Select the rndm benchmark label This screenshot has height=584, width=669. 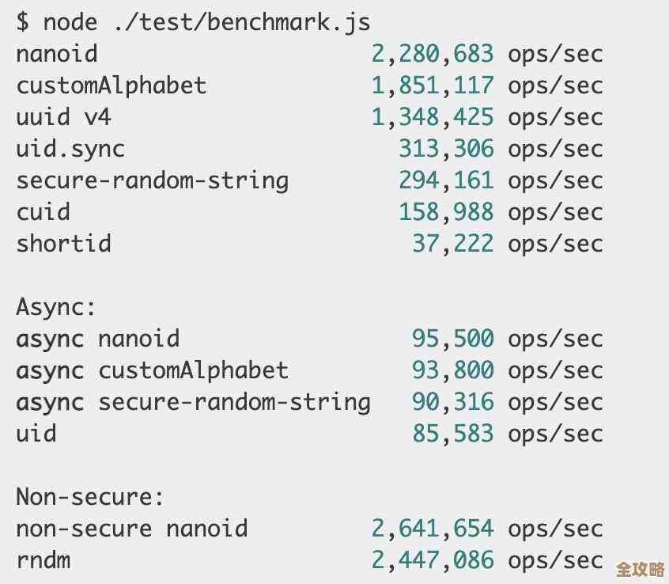point(43,560)
